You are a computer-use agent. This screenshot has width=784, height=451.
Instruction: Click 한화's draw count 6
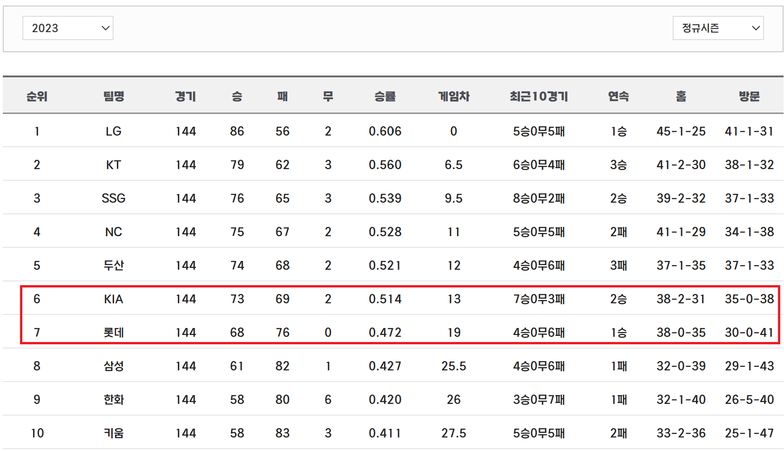(328, 400)
